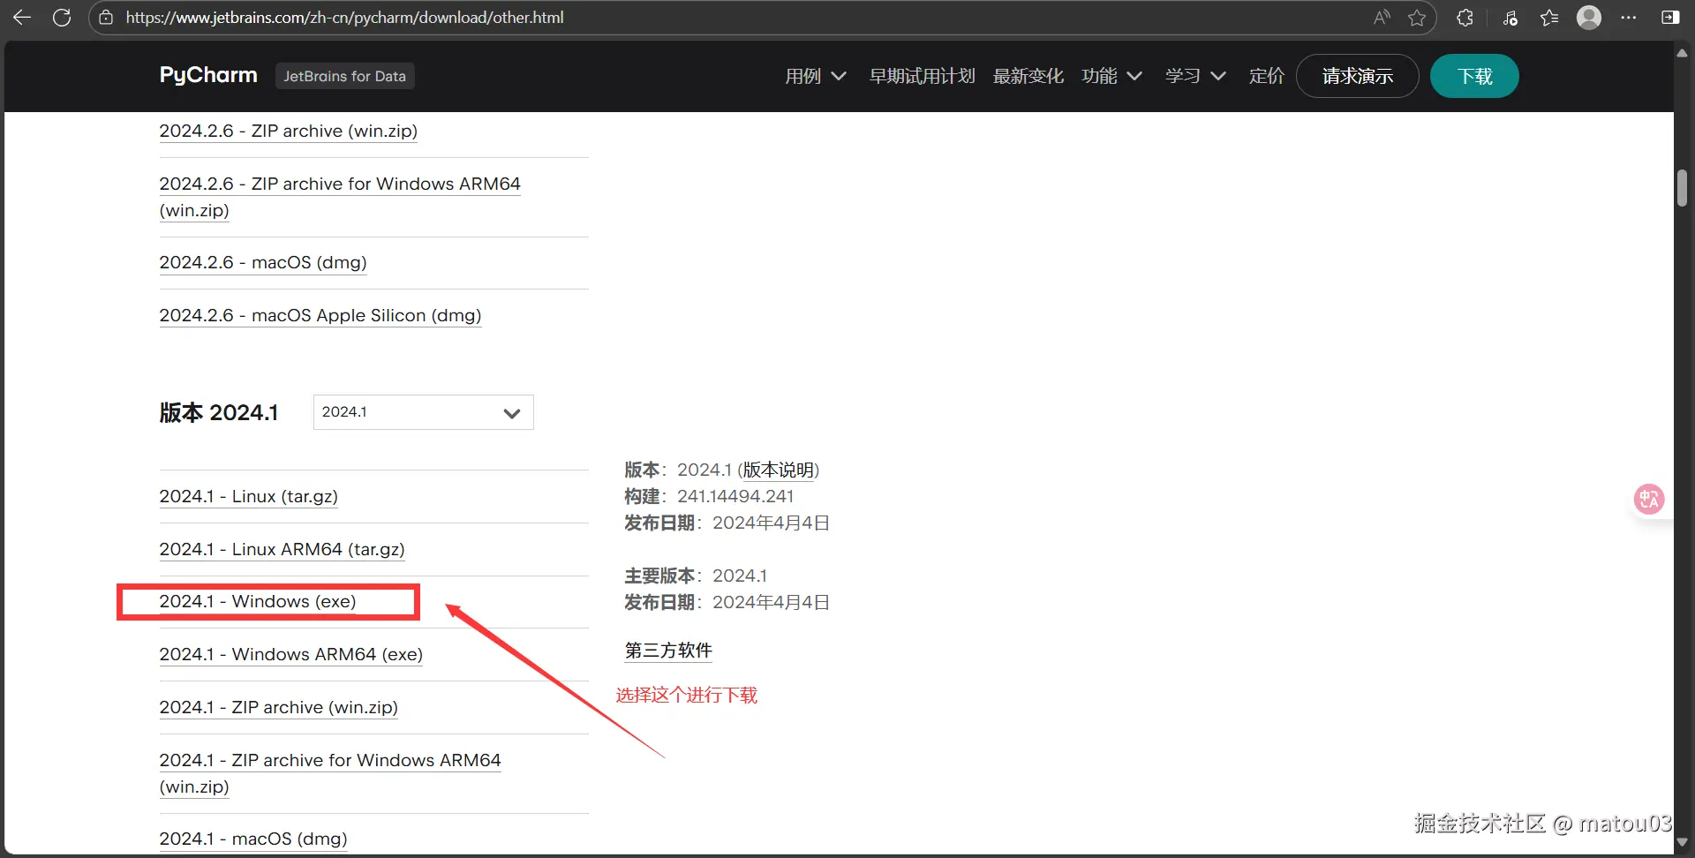Click the build number 241.14494.241 text
This screenshot has width=1695, height=858.
pos(735,497)
